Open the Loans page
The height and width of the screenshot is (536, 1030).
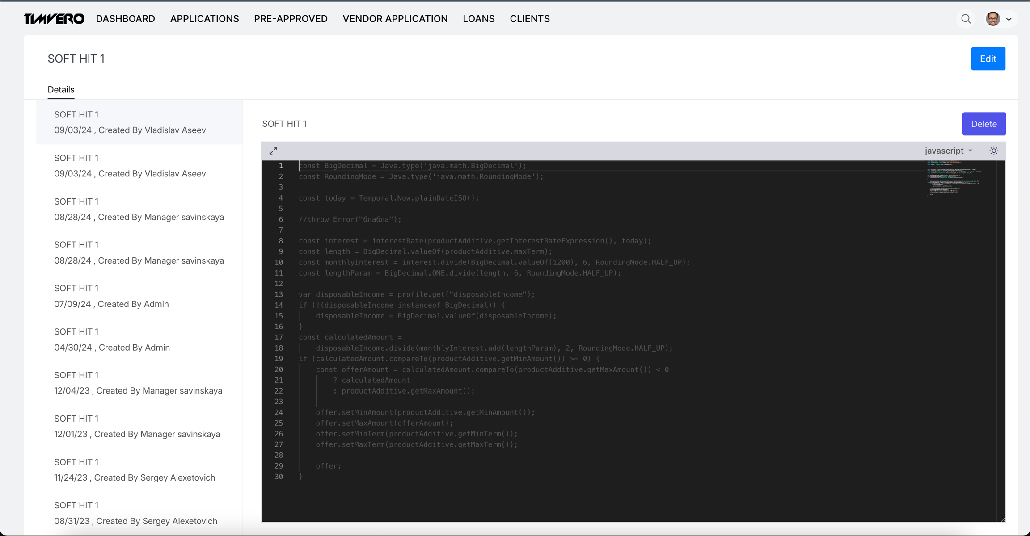click(478, 19)
